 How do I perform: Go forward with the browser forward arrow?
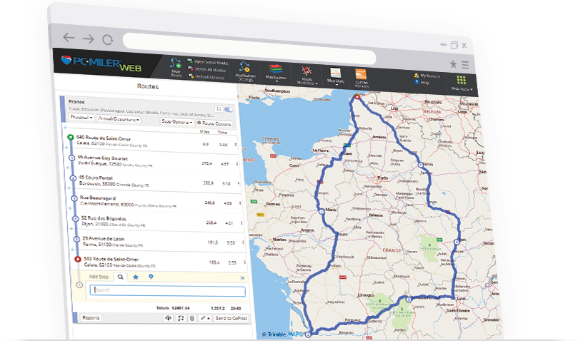[x=88, y=39]
